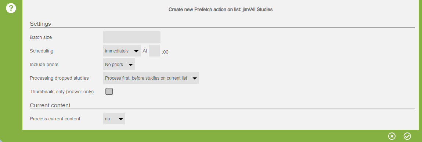Open the help question mark icon
The height and width of the screenshot is (142, 422).
11,8
